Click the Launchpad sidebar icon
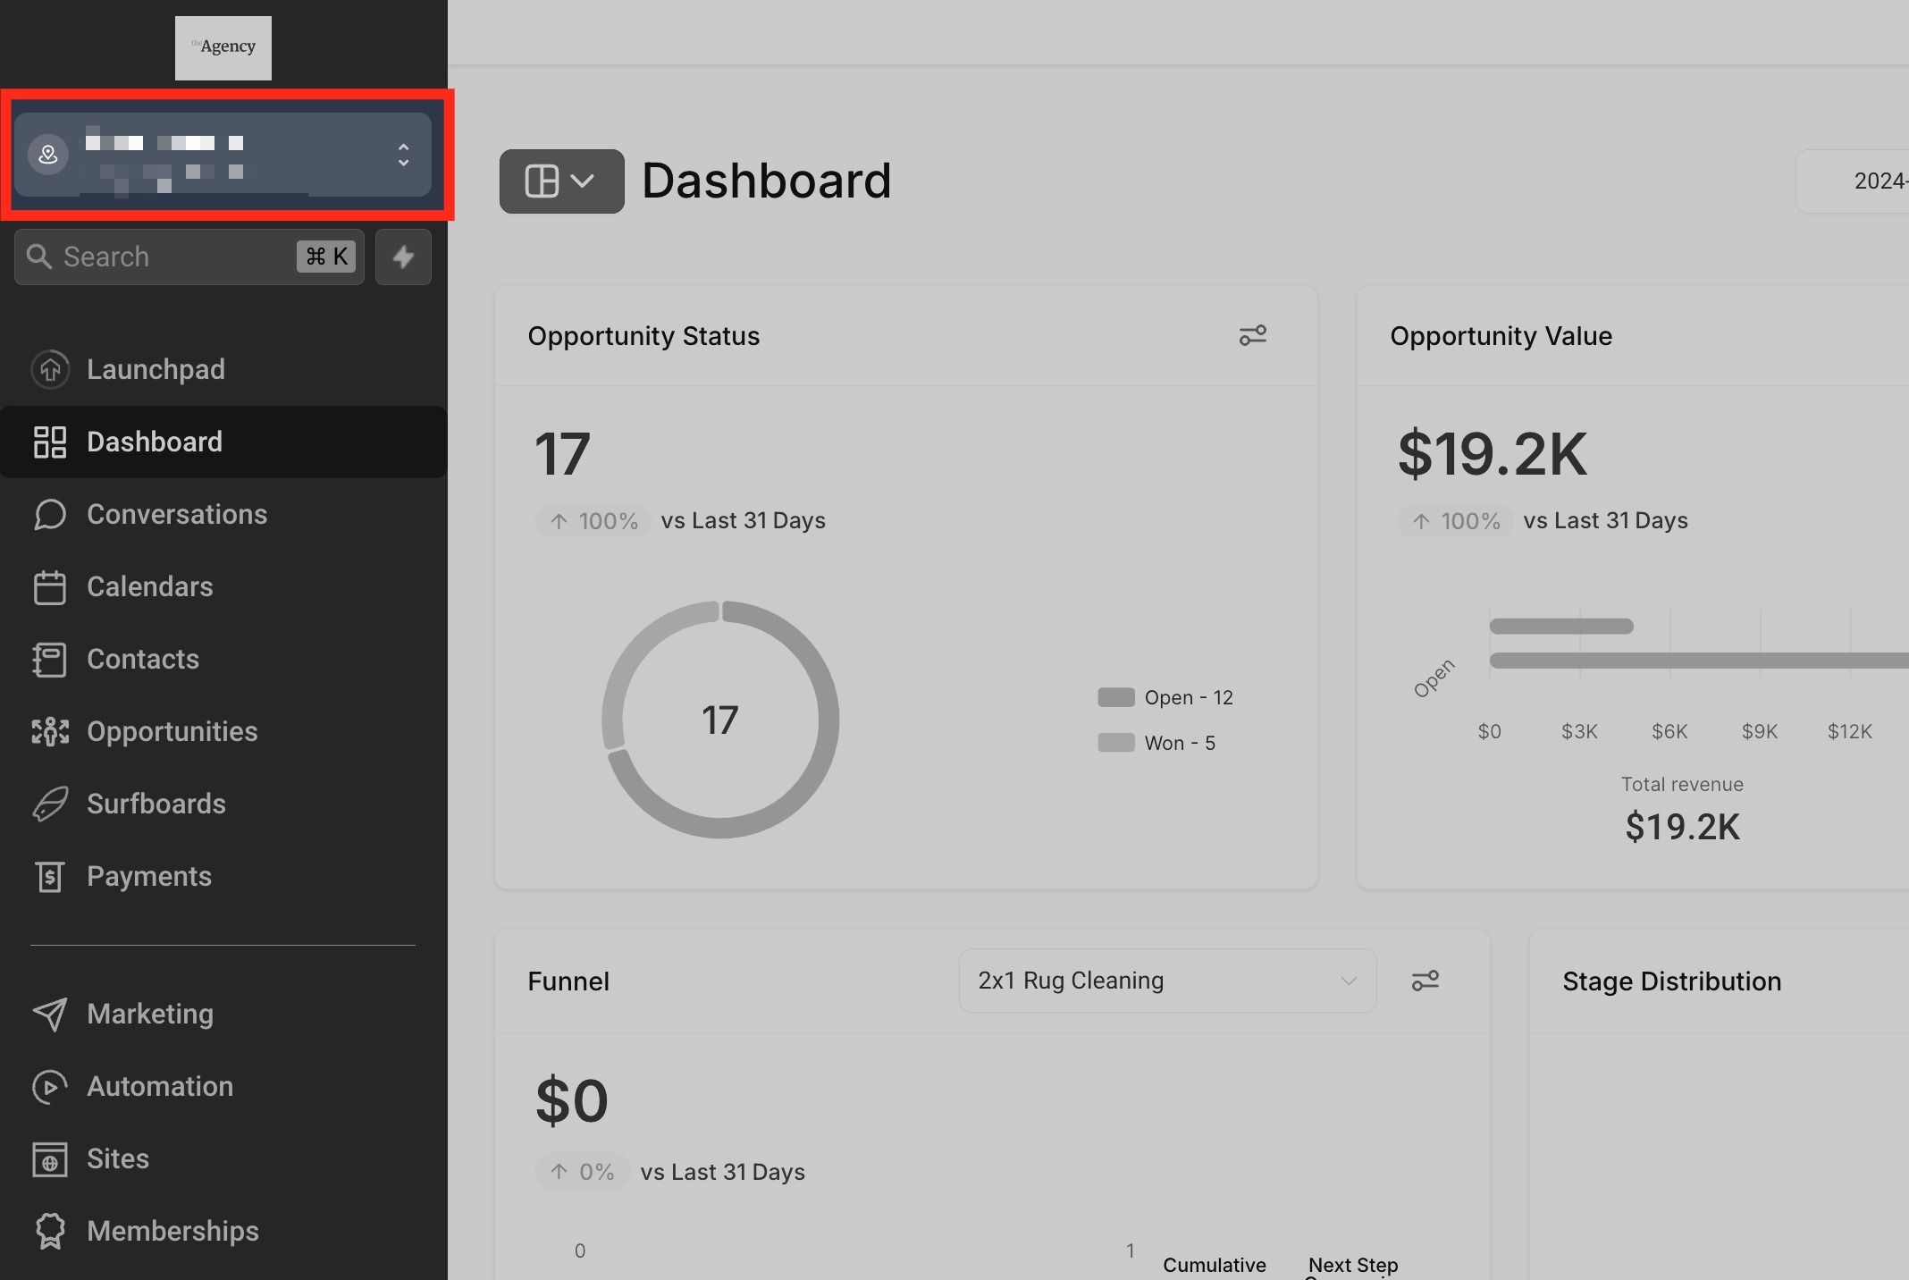Screen dimensions: 1909x1280 click(50, 369)
